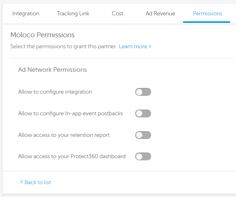The width and height of the screenshot is (236, 197).
Task: Turn on access to retention report
Action: (143, 135)
